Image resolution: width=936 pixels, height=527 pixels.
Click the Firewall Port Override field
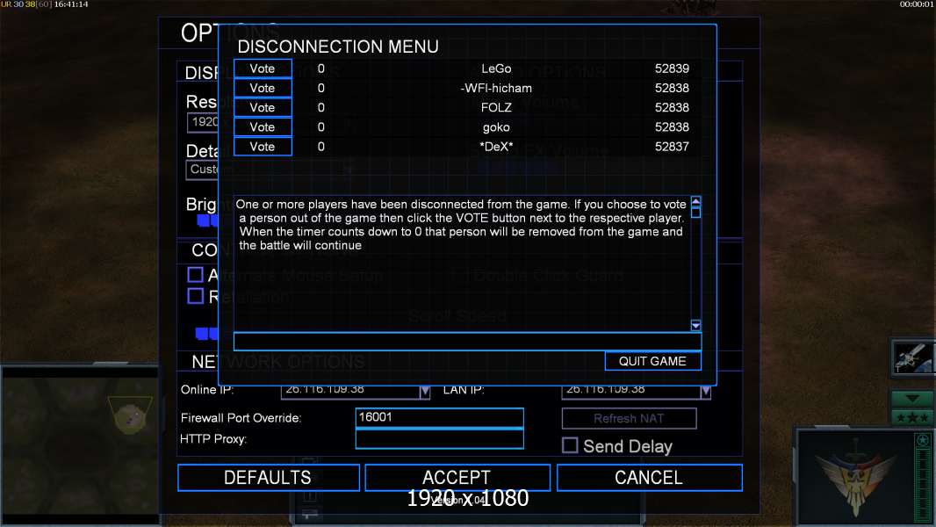[x=439, y=418]
